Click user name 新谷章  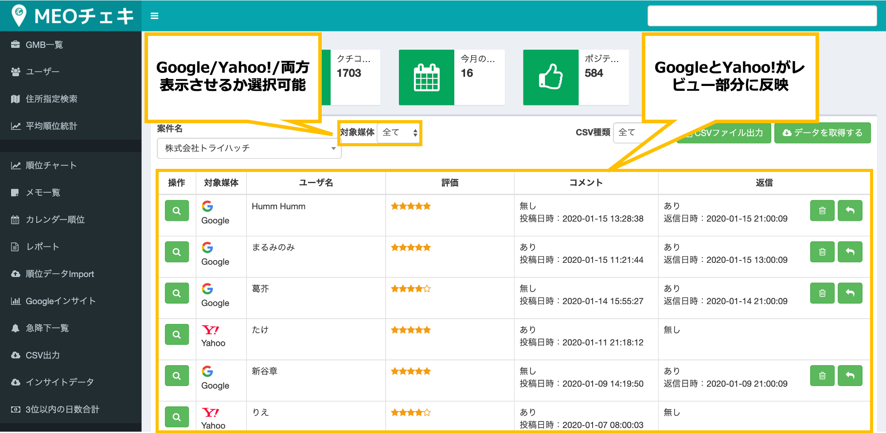coord(265,371)
